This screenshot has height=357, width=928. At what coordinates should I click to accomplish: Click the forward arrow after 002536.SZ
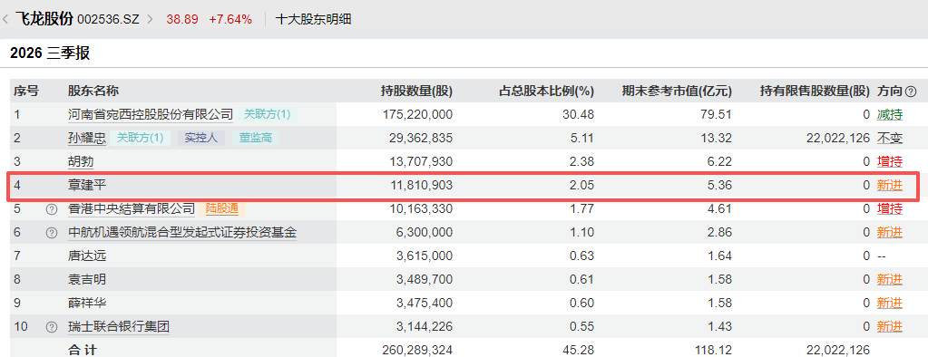pyautogui.click(x=149, y=19)
